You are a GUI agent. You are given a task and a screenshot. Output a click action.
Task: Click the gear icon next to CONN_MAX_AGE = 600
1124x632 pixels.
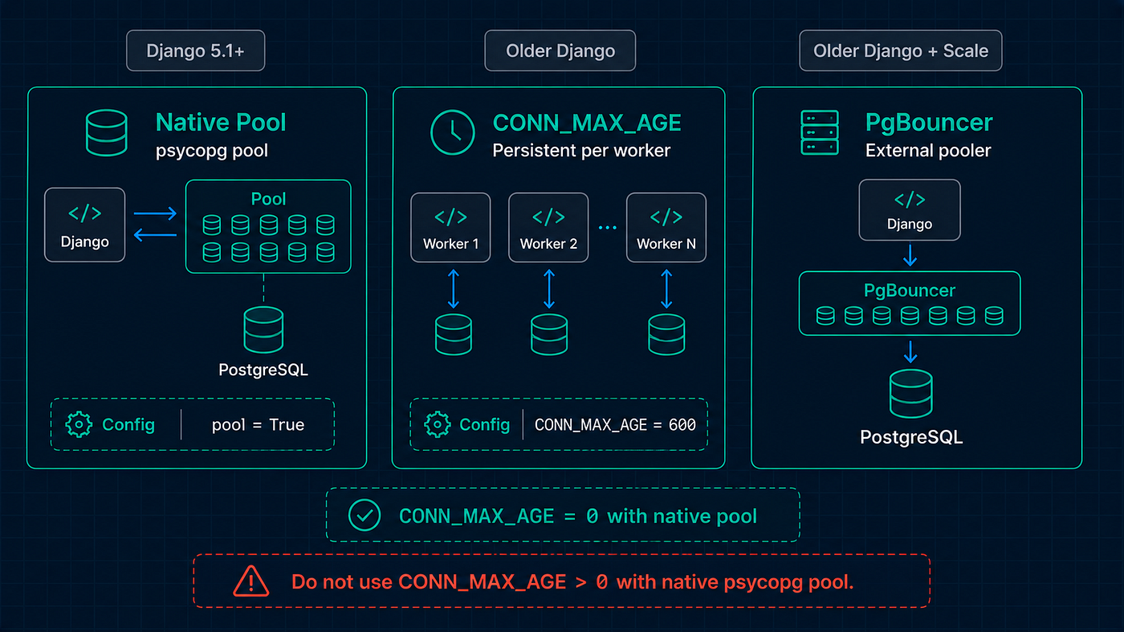(x=437, y=424)
